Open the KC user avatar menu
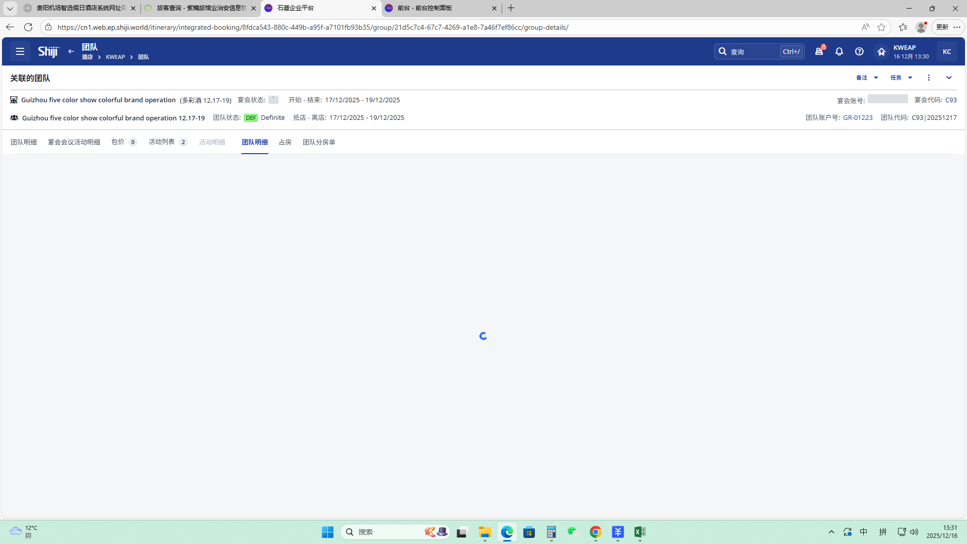Screen dimensions: 967x544 pyautogui.click(x=947, y=51)
